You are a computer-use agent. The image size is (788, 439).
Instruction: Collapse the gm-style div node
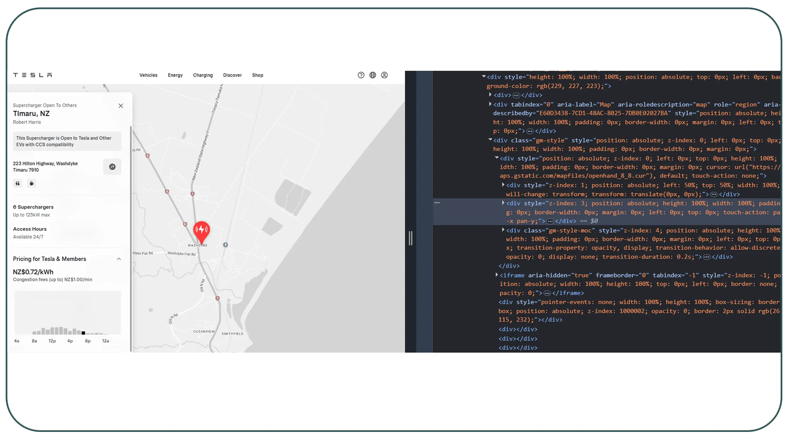pos(491,140)
